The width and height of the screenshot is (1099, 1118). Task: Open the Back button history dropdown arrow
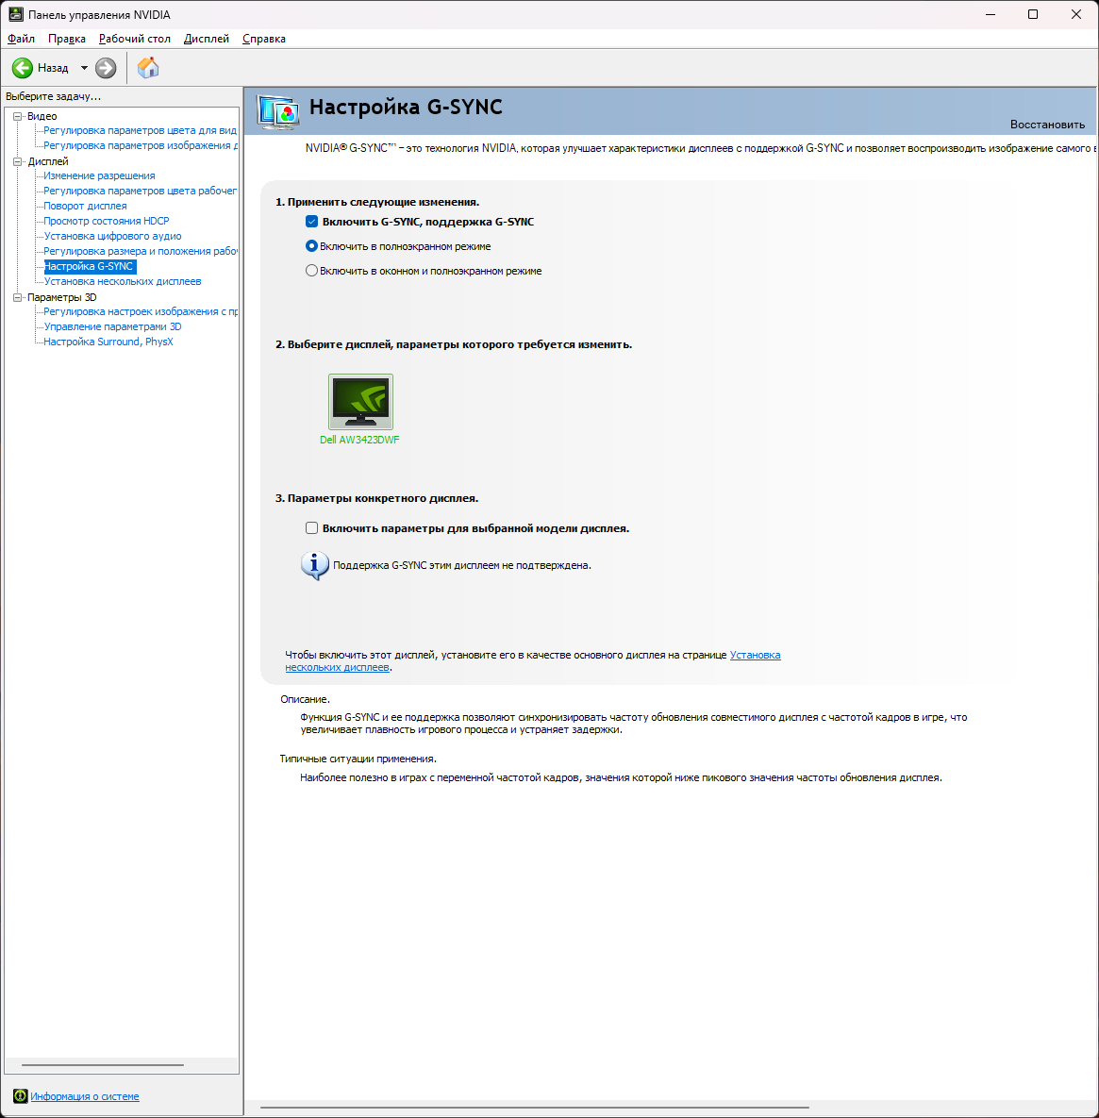coord(84,68)
